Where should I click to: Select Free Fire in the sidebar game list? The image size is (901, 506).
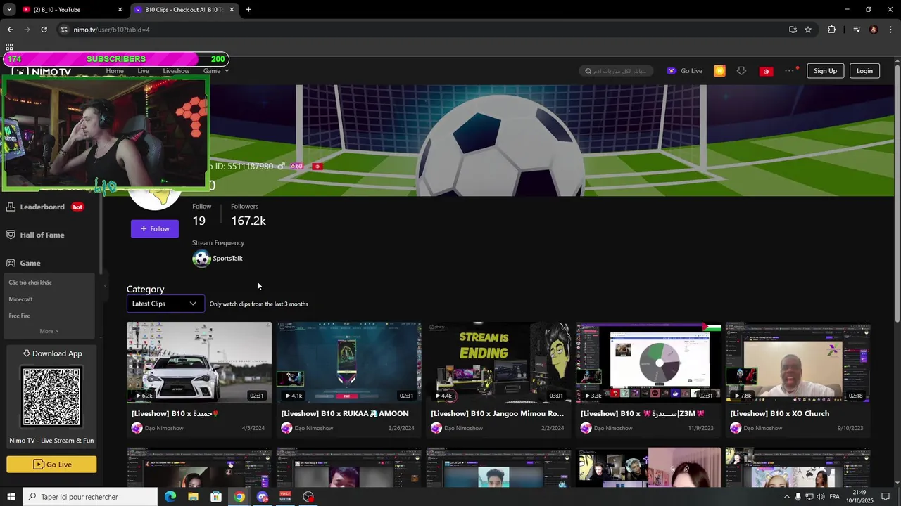(19, 316)
